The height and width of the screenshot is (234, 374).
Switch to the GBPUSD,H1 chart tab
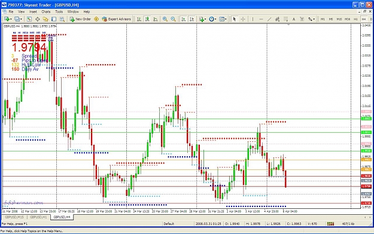click(38, 217)
